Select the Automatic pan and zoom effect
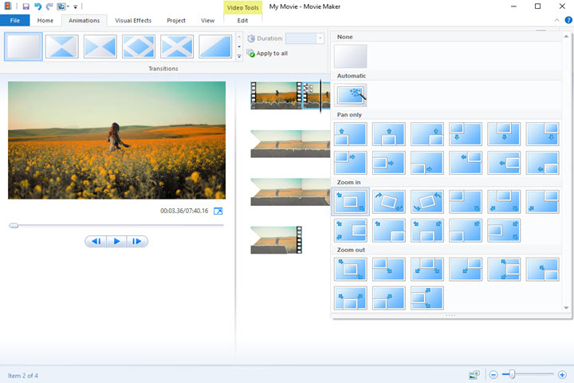This screenshot has width=574, height=383. pyautogui.click(x=351, y=96)
